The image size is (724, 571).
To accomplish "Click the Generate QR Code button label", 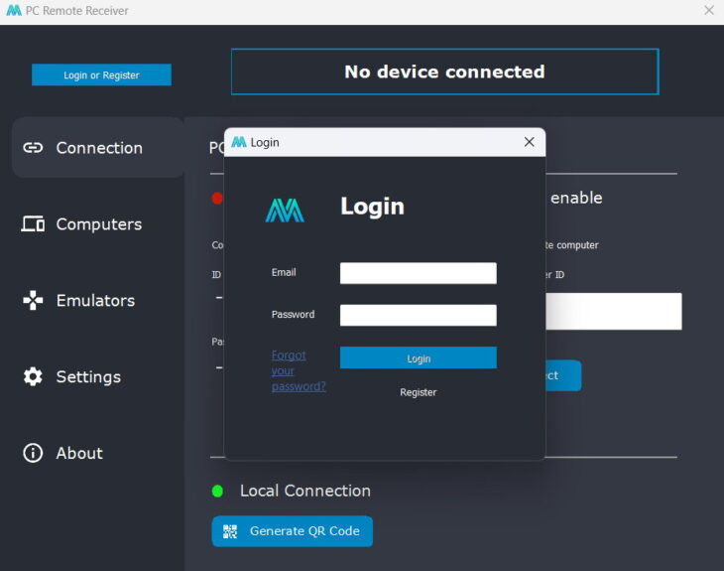I will 304,531.
